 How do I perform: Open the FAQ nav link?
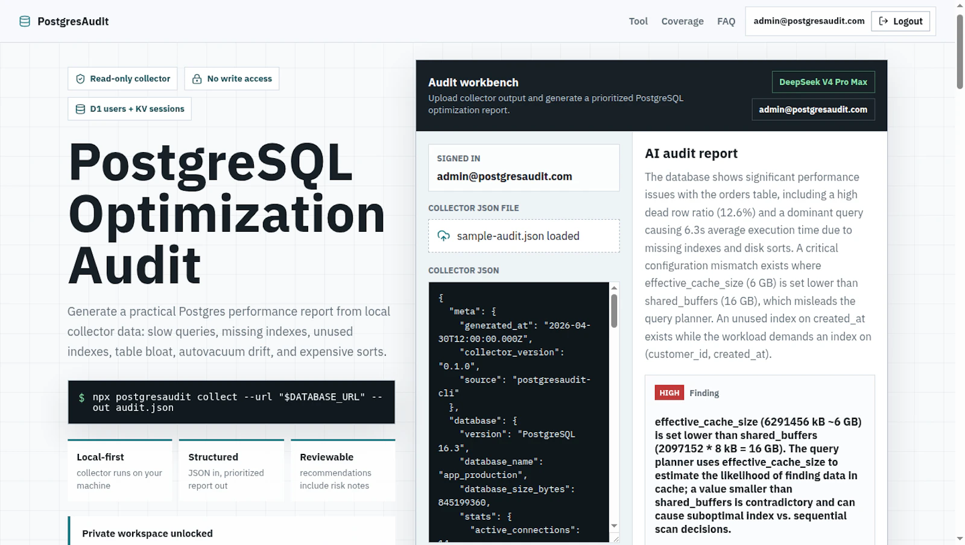(x=726, y=21)
